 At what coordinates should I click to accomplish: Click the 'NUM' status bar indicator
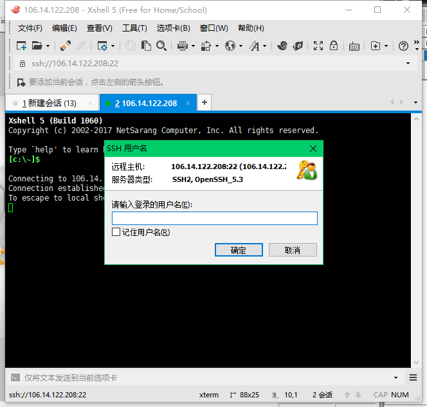[400, 395]
